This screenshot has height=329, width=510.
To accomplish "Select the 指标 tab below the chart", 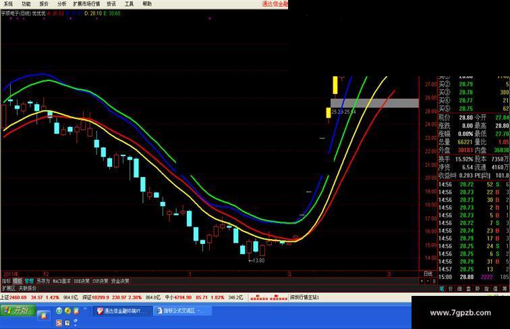I will (x=6, y=281).
